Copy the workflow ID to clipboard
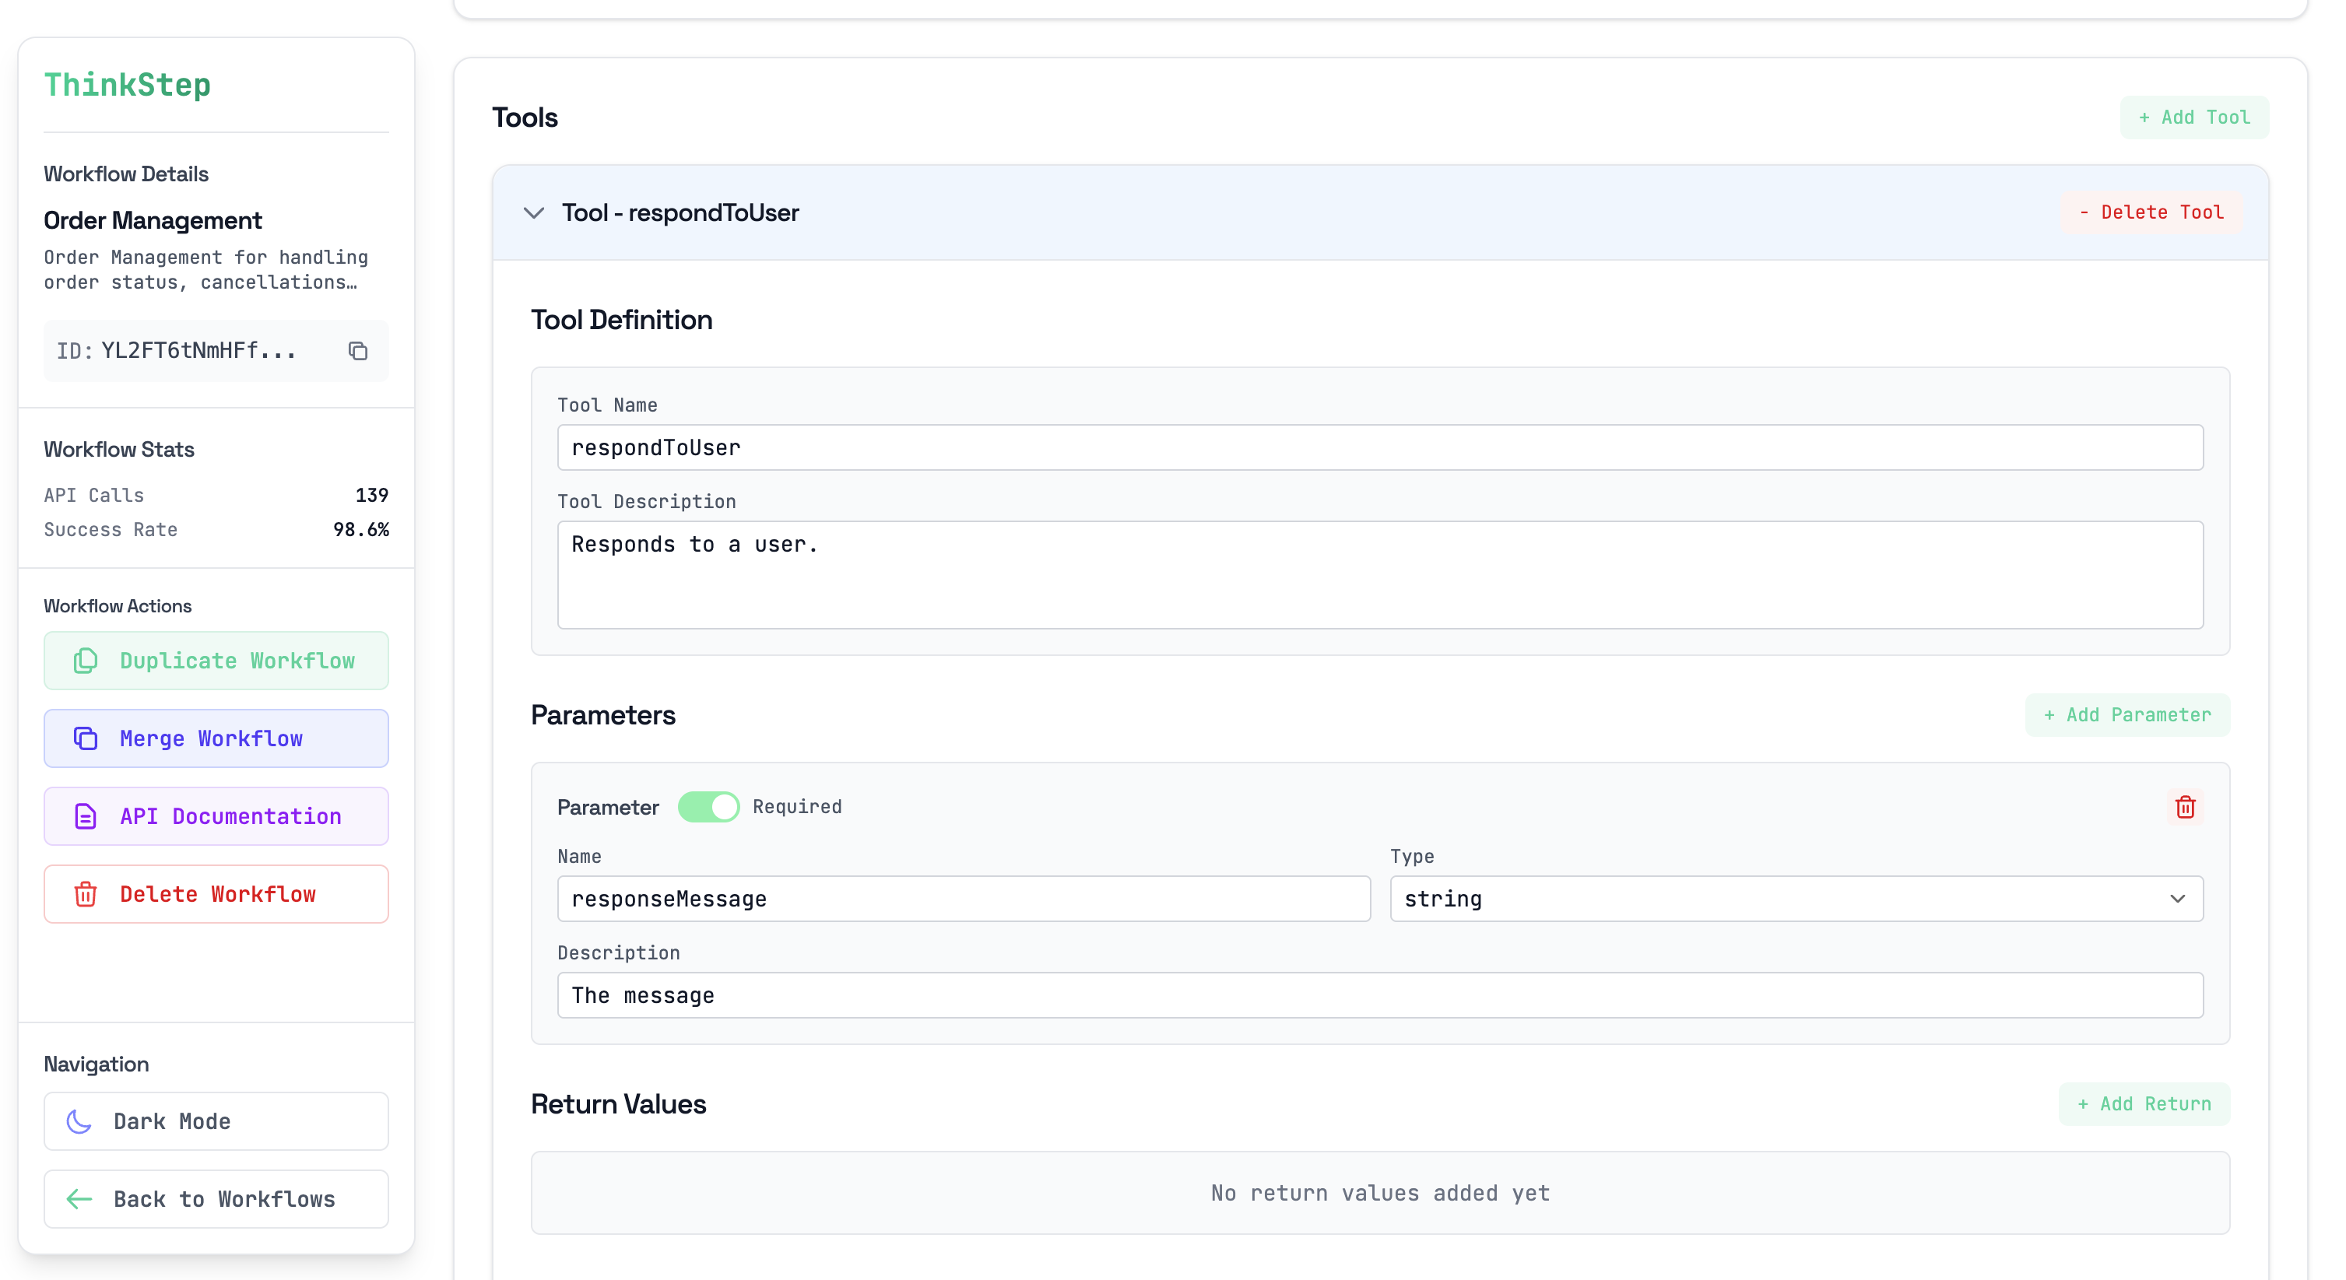This screenshot has height=1280, width=2346. click(358, 350)
